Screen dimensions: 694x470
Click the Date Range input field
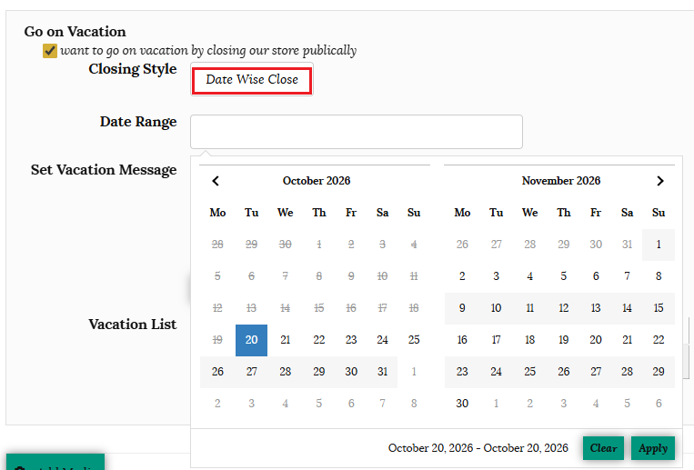click(357, 132)
